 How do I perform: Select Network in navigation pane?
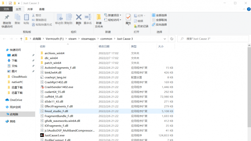pos(12,121)
